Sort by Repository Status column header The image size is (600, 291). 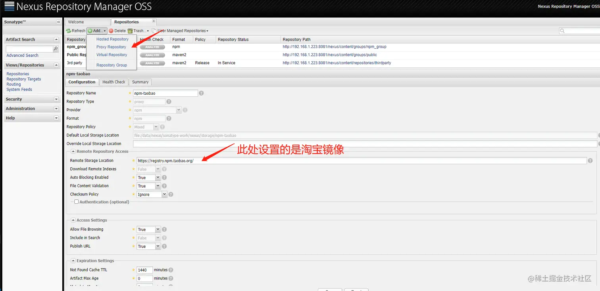tap(248, 39)
